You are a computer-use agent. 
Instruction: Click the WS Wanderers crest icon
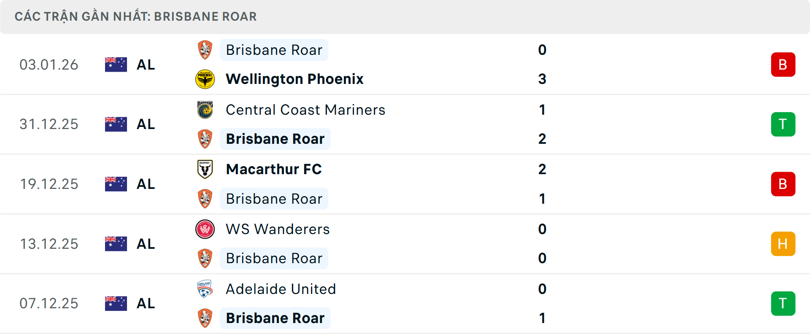tap(205, 229)
